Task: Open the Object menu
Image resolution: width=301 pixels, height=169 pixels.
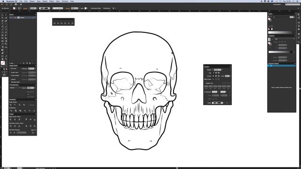Action: (x=32, y=1)
